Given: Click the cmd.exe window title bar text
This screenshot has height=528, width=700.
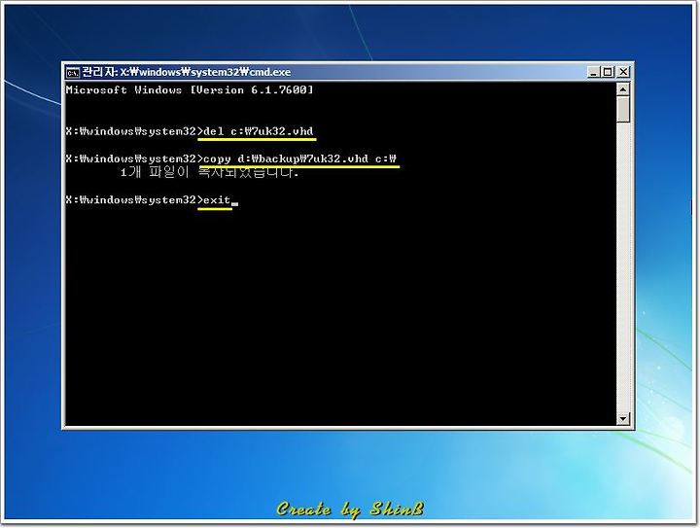Looking at the screenshot, I should (187, 72).
